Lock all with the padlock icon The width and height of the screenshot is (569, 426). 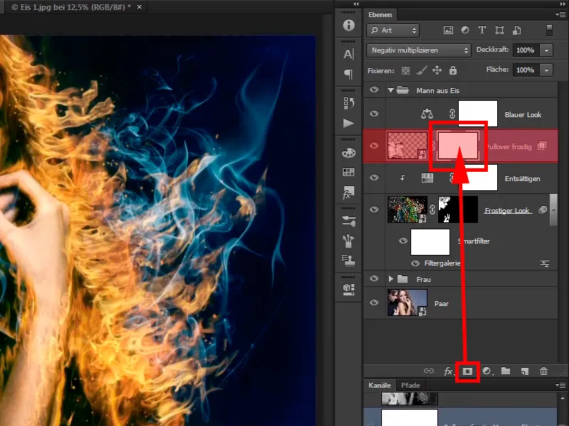point(453,70)
